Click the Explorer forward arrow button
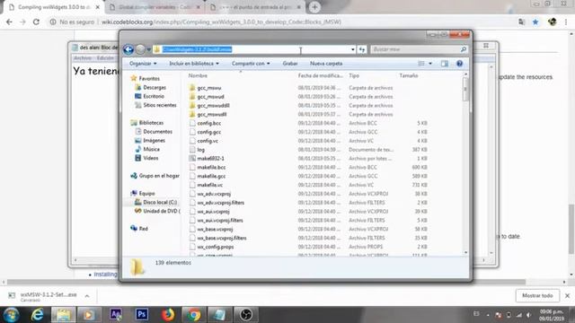This screenshot has width=575, height=323. (x=140, y=49)
